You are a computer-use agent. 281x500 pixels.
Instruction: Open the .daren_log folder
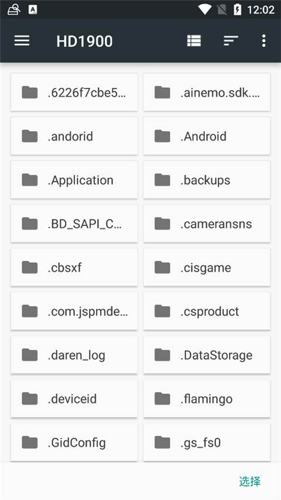[74, 355]
